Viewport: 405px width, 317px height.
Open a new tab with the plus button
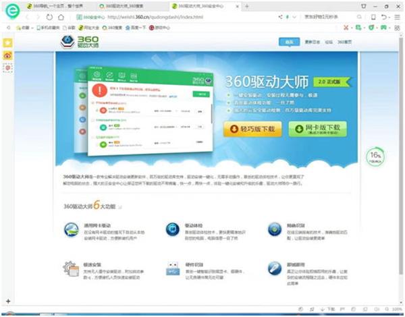(247, 6)
